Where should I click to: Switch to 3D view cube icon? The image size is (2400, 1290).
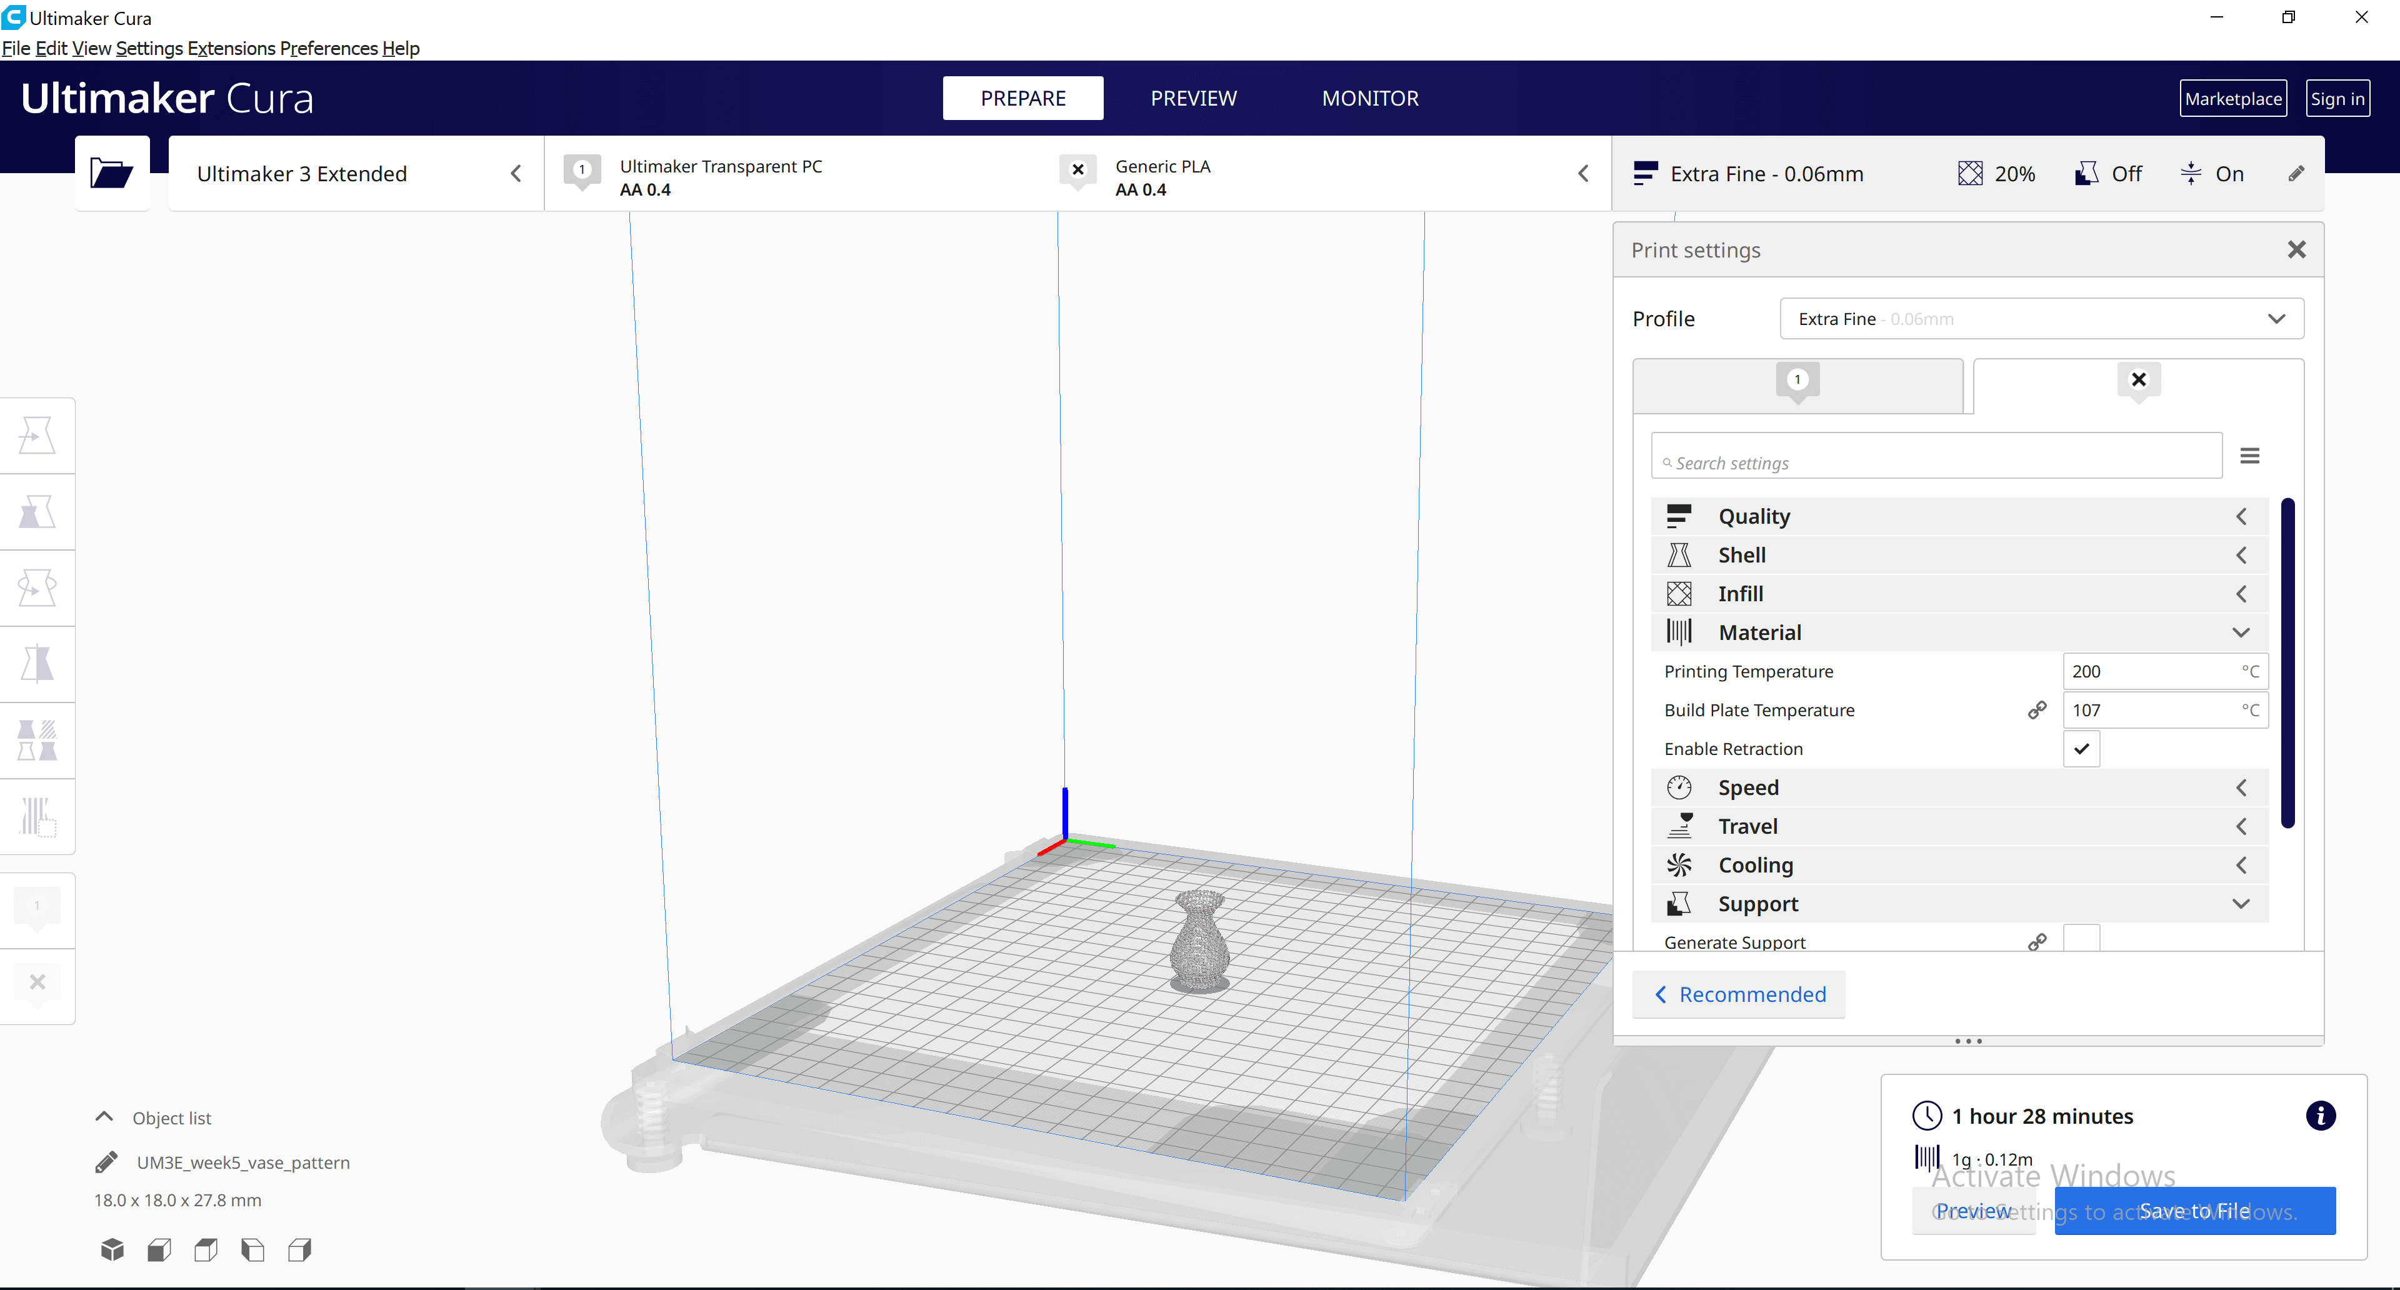tap(112, 1250)
